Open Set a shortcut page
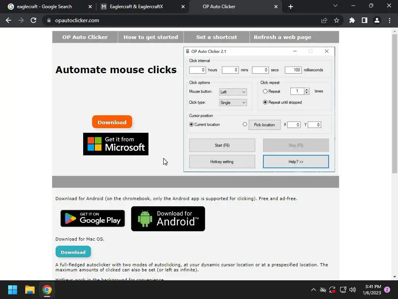Screen dimensions: 398x299 point(216,37)
